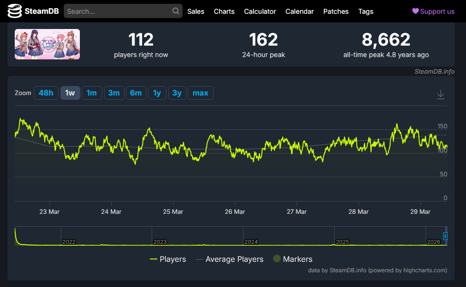Open the Sales menu item
This screenshot has height=287, width=466.
(x=195, y=11)
